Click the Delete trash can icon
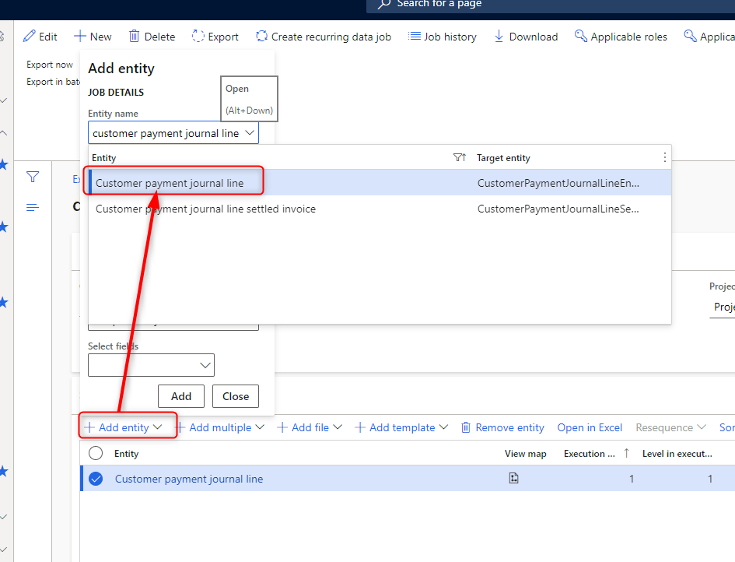735x562 pixels. [x=135, y=37]
